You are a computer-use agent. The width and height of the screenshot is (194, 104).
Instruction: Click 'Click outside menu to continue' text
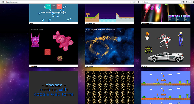(54, 12)
